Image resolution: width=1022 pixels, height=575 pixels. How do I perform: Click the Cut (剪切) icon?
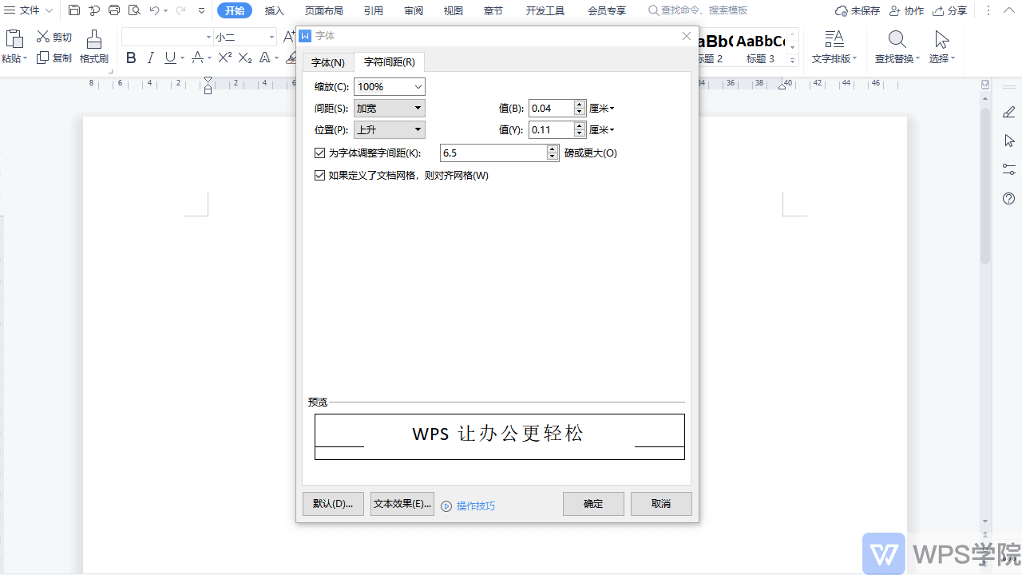pyautogui.click(x=53, y=36)
